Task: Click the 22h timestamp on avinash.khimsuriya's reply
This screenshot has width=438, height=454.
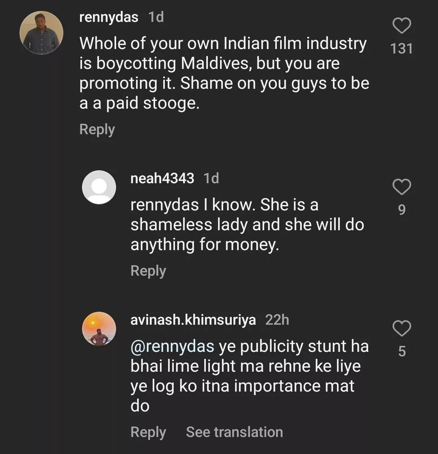Action: coord(277,320)
